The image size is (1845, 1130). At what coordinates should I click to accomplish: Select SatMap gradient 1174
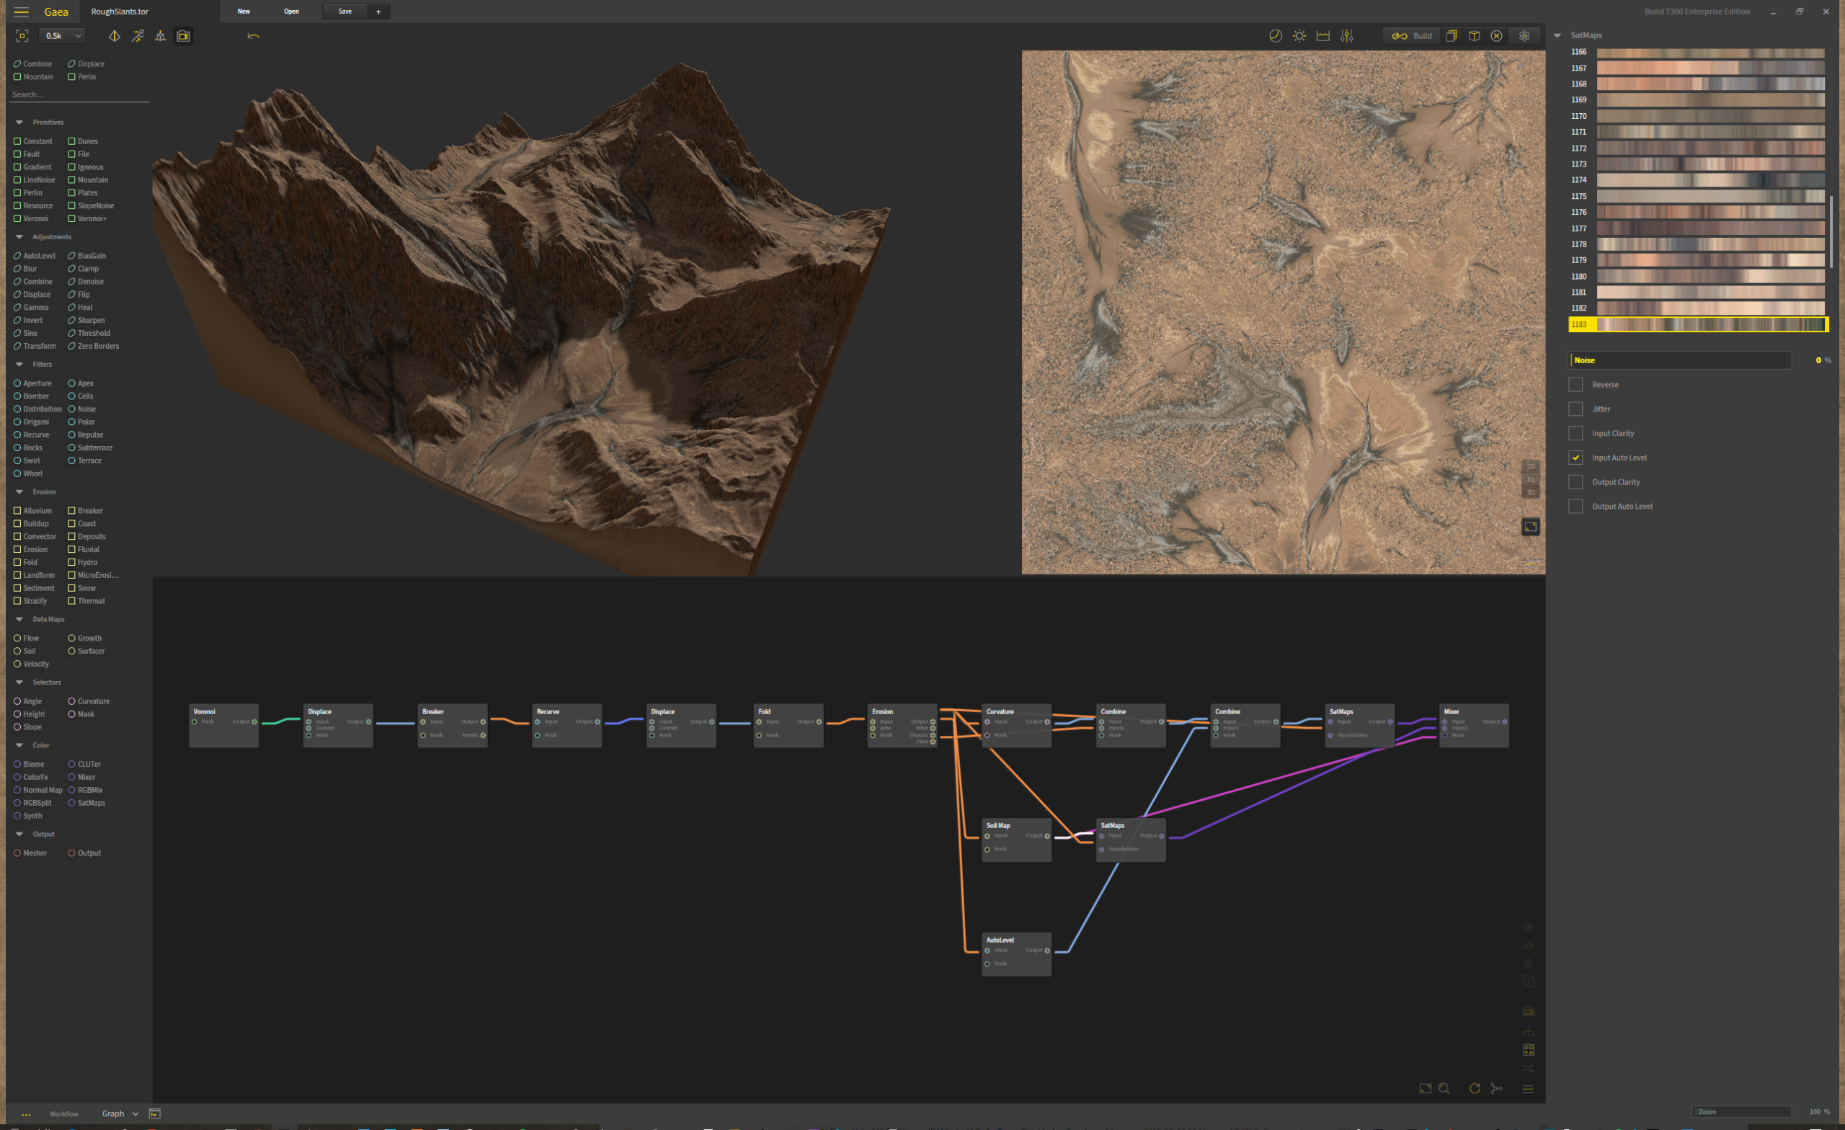[x=1710, y=180]
